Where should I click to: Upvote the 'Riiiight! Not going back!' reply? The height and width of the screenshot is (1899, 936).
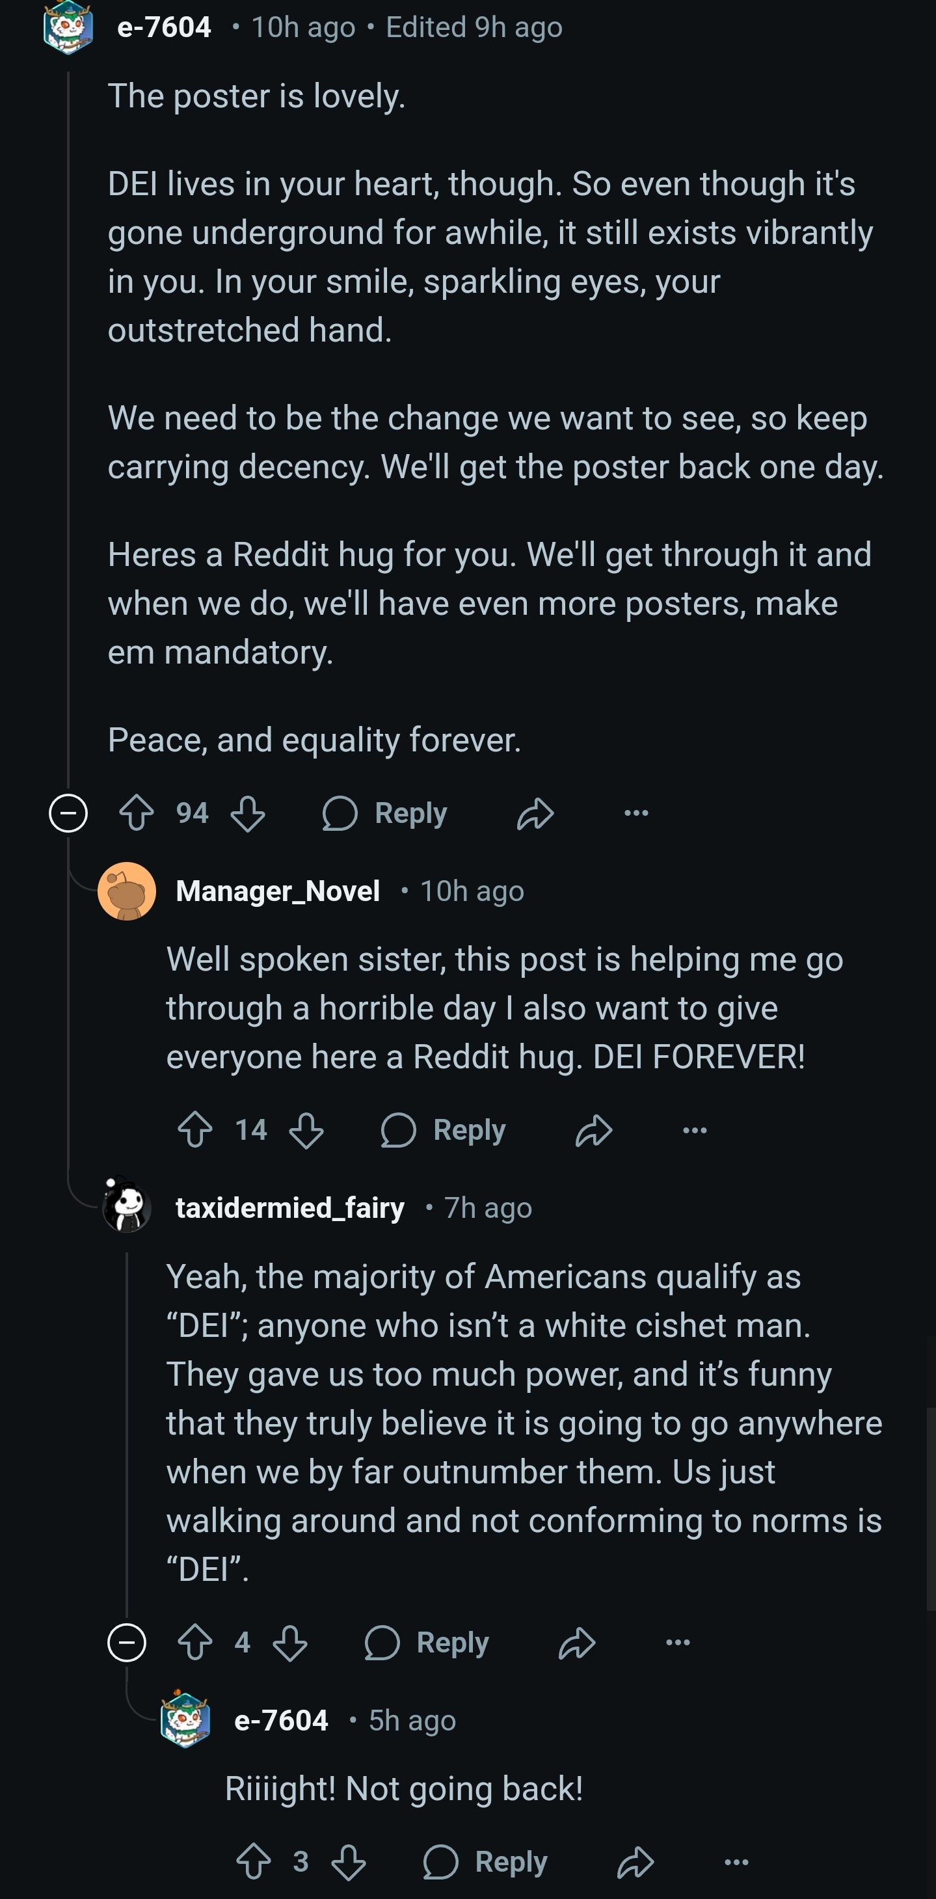point(254,1862)
